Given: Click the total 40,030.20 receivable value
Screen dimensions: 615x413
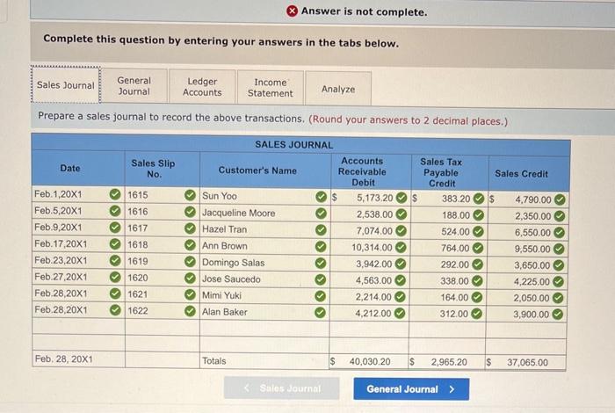Looking at the screenshot, I should coord(370,362).
